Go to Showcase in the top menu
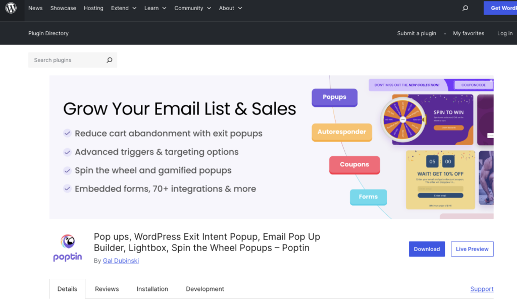This screenshot has width=517, height=306. tap(63, 8)
